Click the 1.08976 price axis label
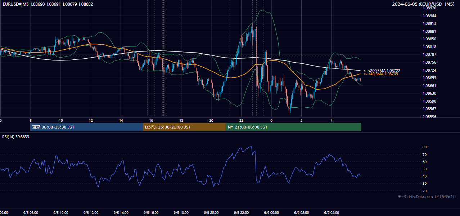Image resolution: width=460 pixels, height=216 pixels. tap(429, 8)
